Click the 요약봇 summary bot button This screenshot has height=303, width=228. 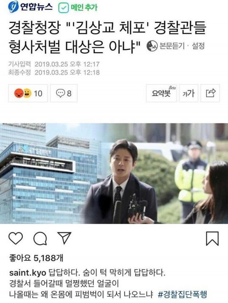click(x=161, y=93)
